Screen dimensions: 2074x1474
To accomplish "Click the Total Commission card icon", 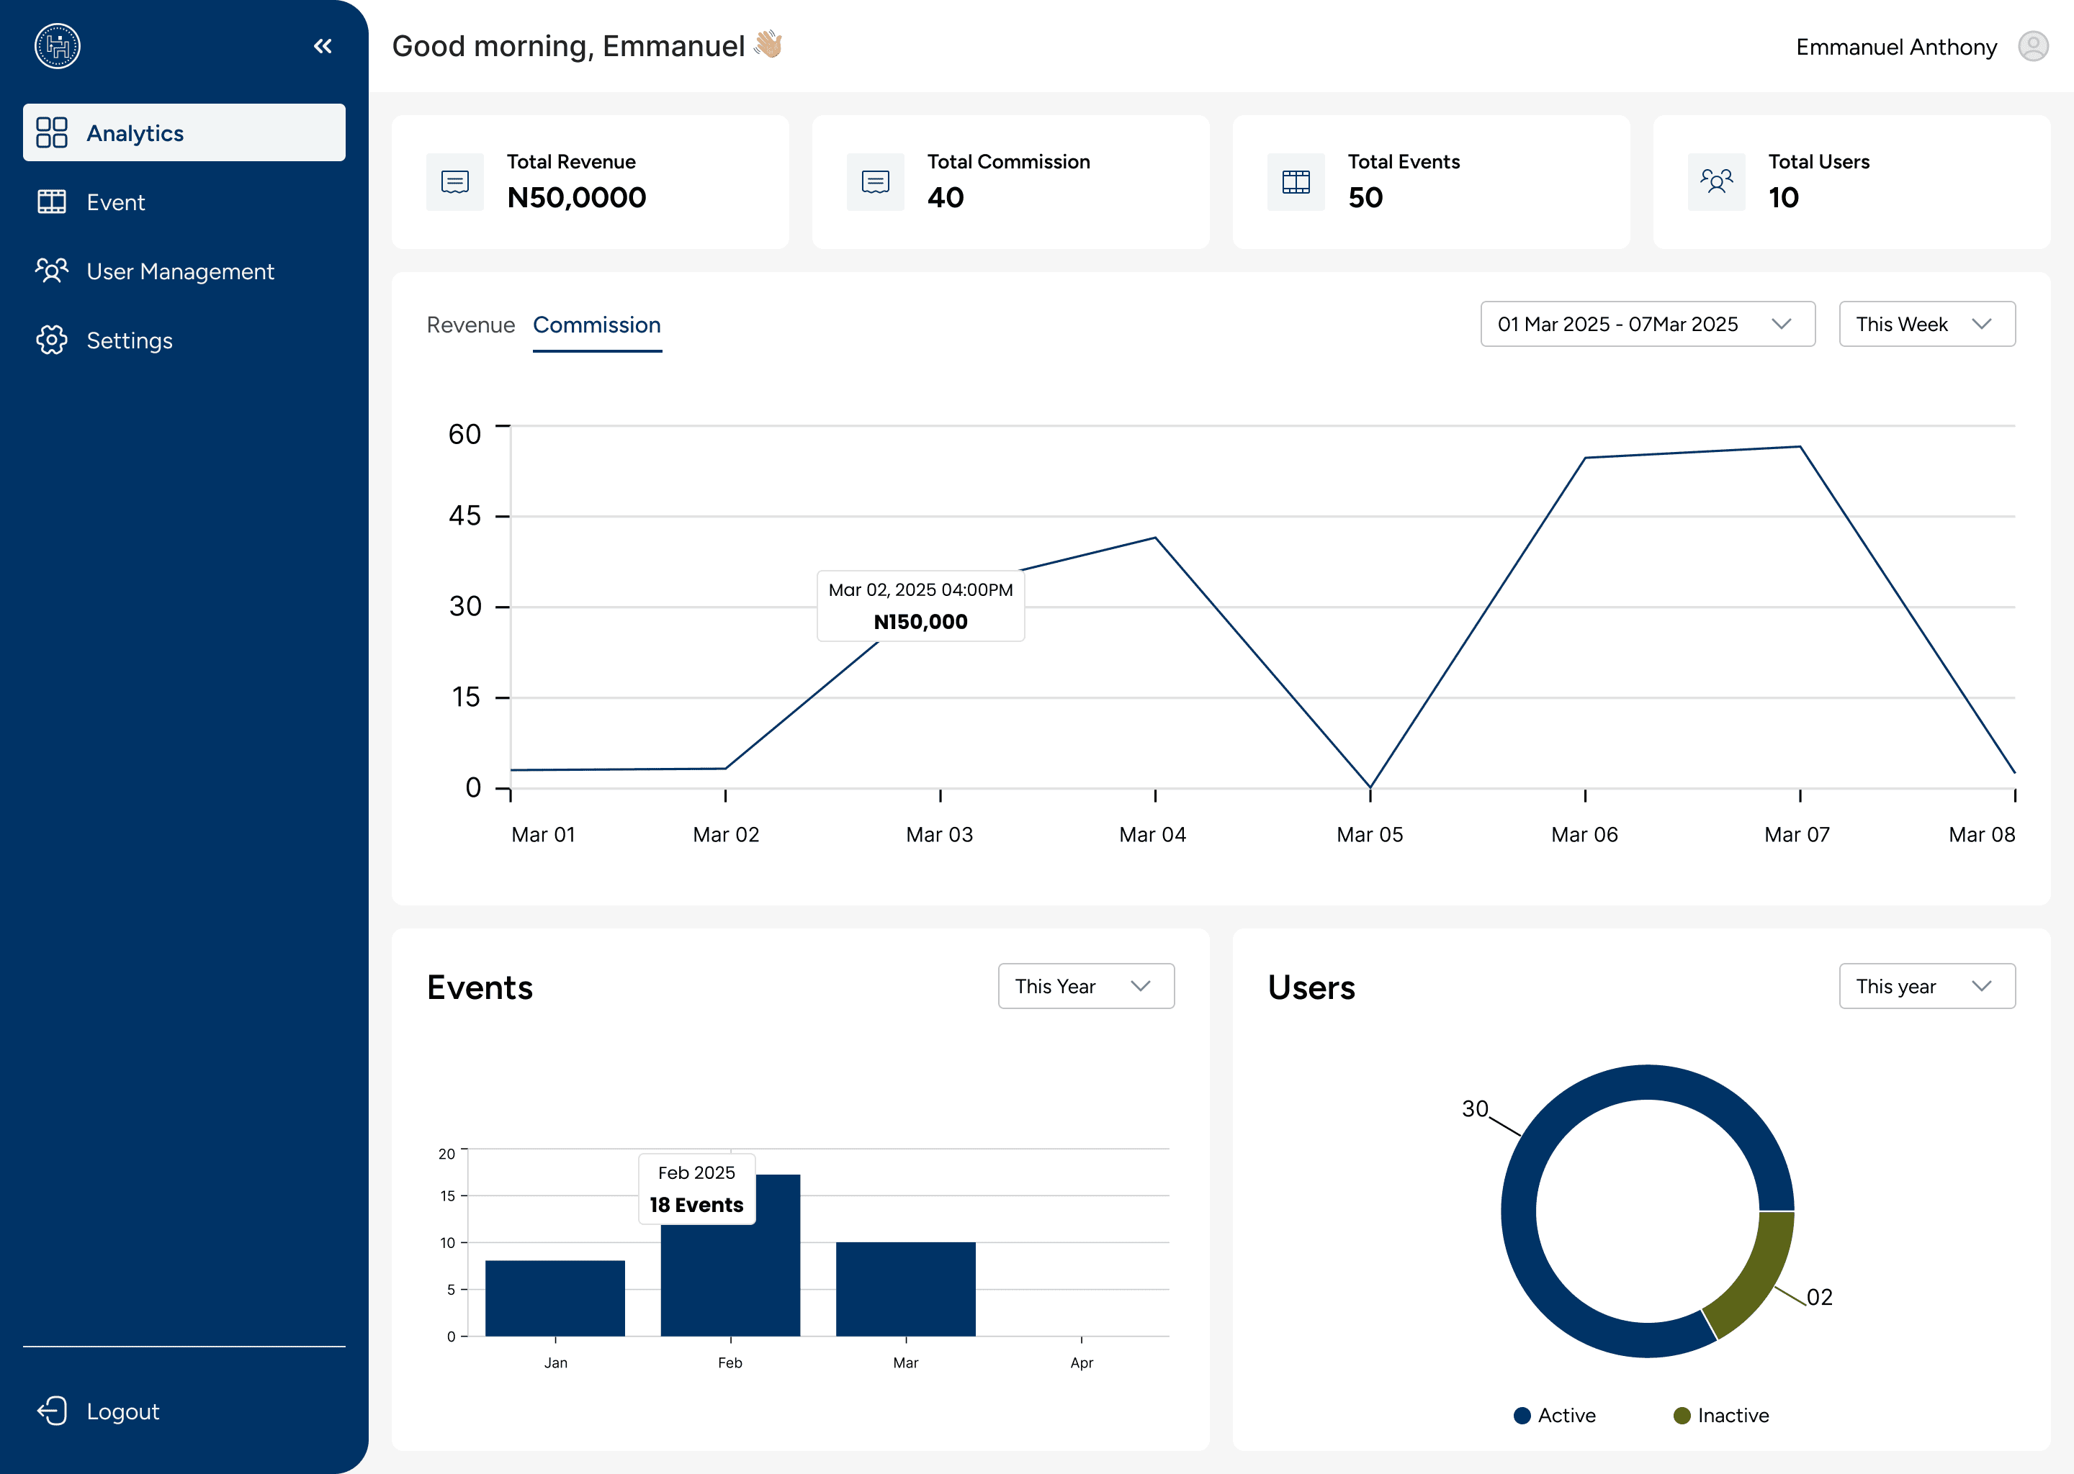I will coord(876,182).
